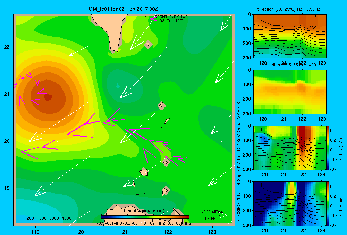Select the vel. E color scale bar
Viewport: 347px width, 235px height.
tap(328, 204)
